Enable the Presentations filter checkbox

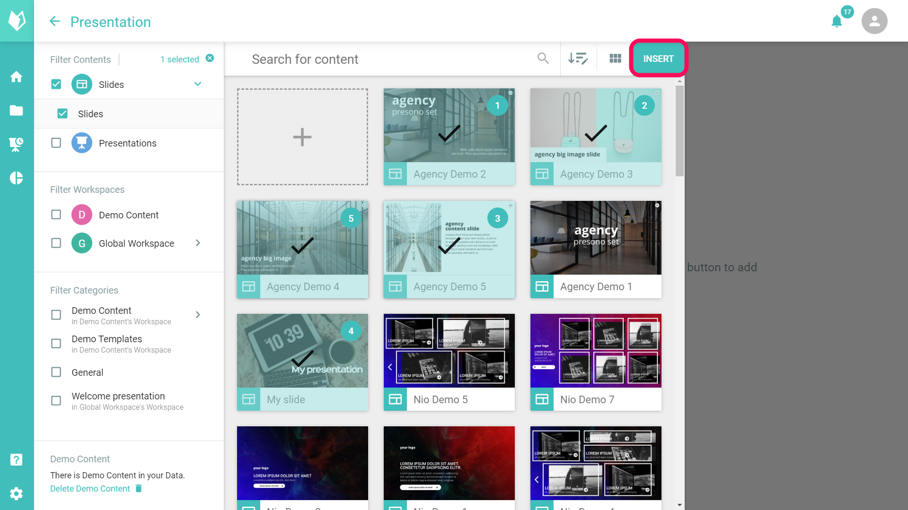pyautogui.click(x=56, y=143)
